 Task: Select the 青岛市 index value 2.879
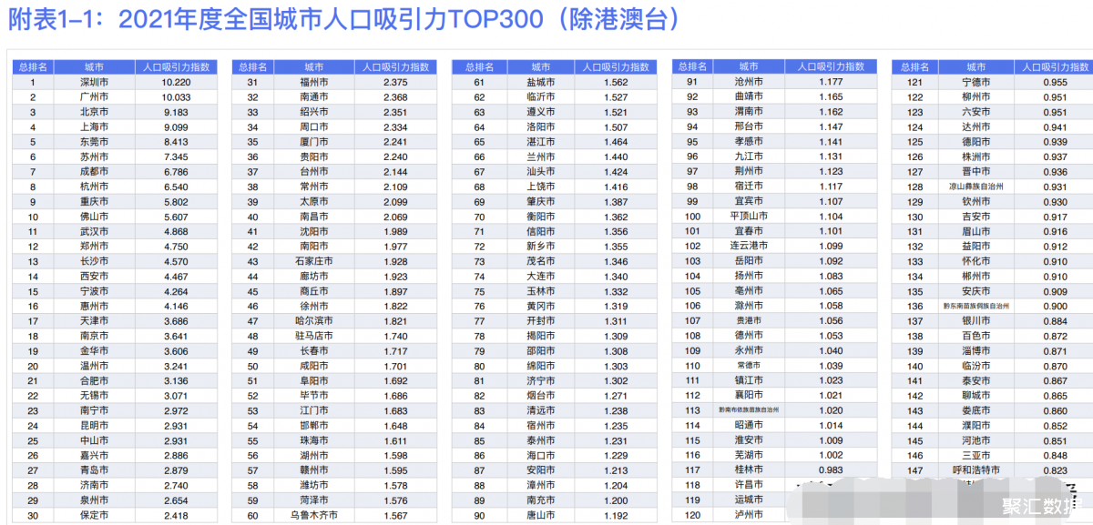176,470
